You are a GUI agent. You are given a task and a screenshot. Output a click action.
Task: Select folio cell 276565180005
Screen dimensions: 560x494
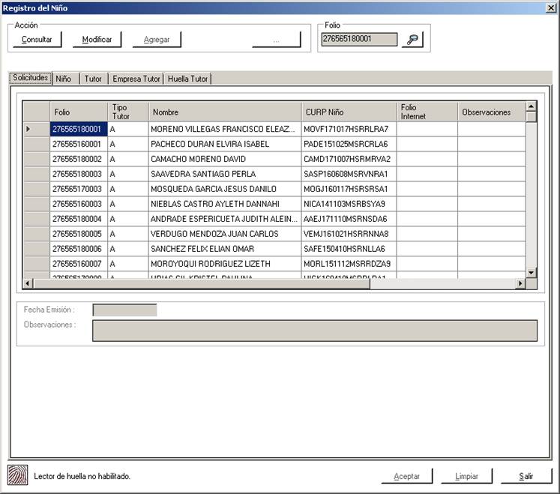tap(79, 234)
